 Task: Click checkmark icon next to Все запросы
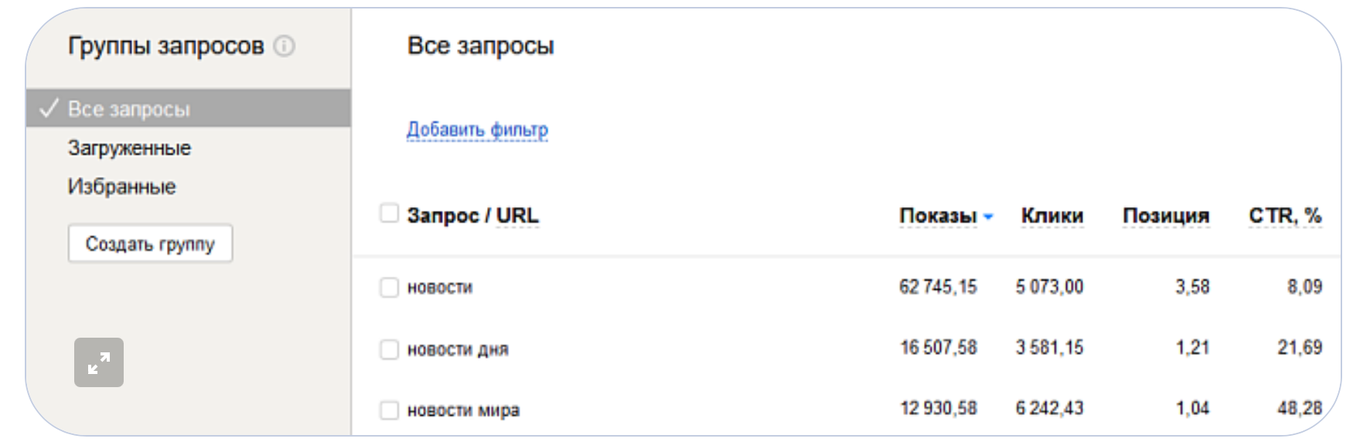[49, 109]
